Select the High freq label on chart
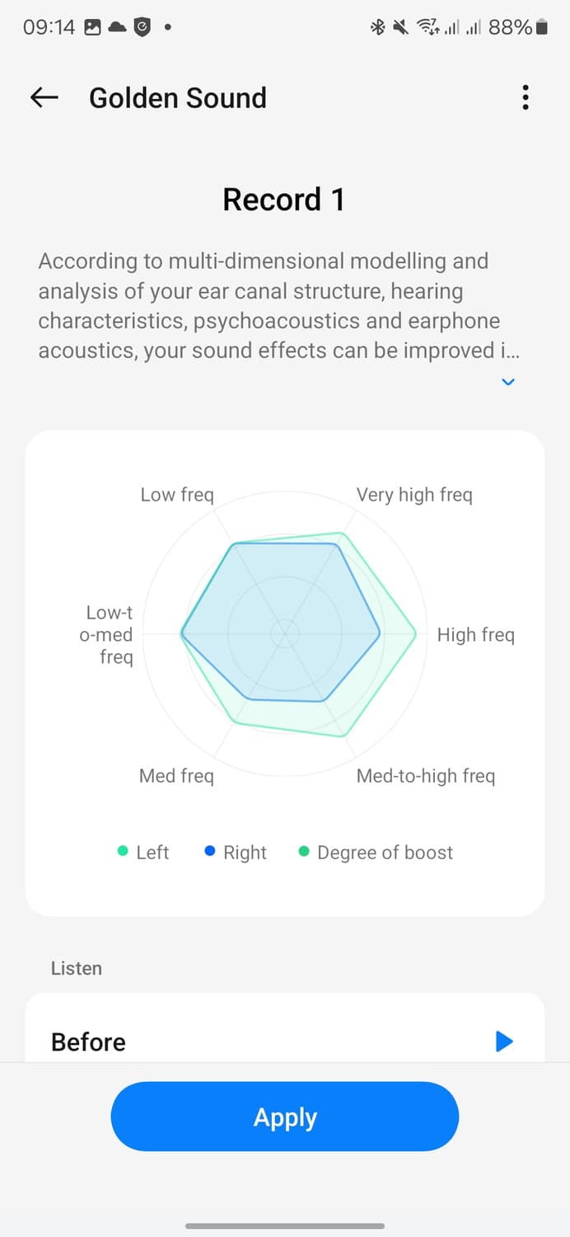Viewport: 570px width, 1237px height. coord(475,635)
